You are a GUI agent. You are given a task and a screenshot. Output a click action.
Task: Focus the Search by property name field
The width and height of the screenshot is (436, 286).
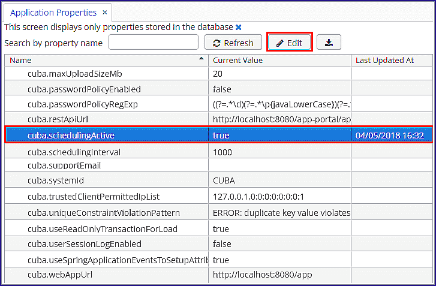pos(154,42)
